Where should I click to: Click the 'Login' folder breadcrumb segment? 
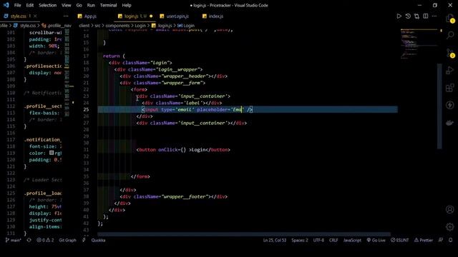tap(140, 26)
